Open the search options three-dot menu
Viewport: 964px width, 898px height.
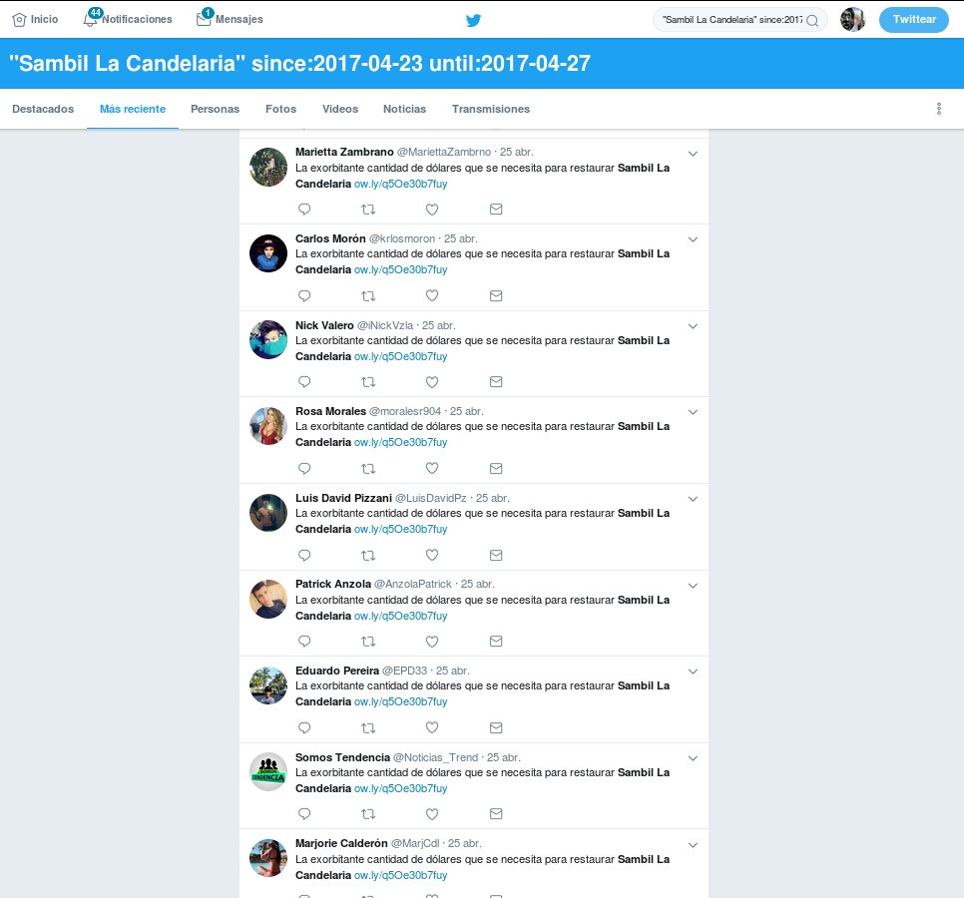coord(939,109)
